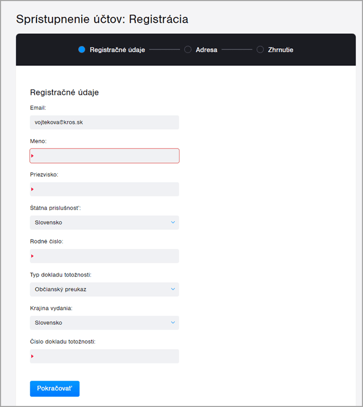Expand the Občiansky preukaz document type dropdown
363x407 pixels.
click(104, 289)
